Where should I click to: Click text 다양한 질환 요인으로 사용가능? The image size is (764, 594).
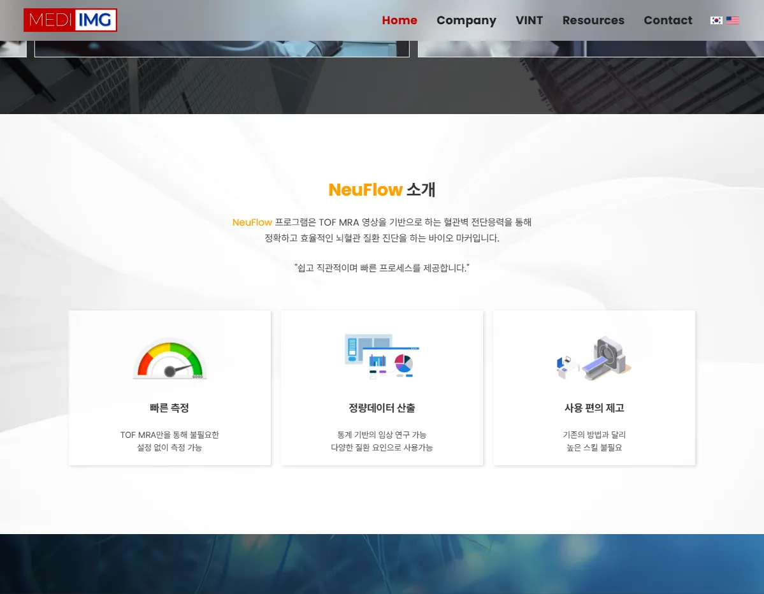tap(382, 447)
